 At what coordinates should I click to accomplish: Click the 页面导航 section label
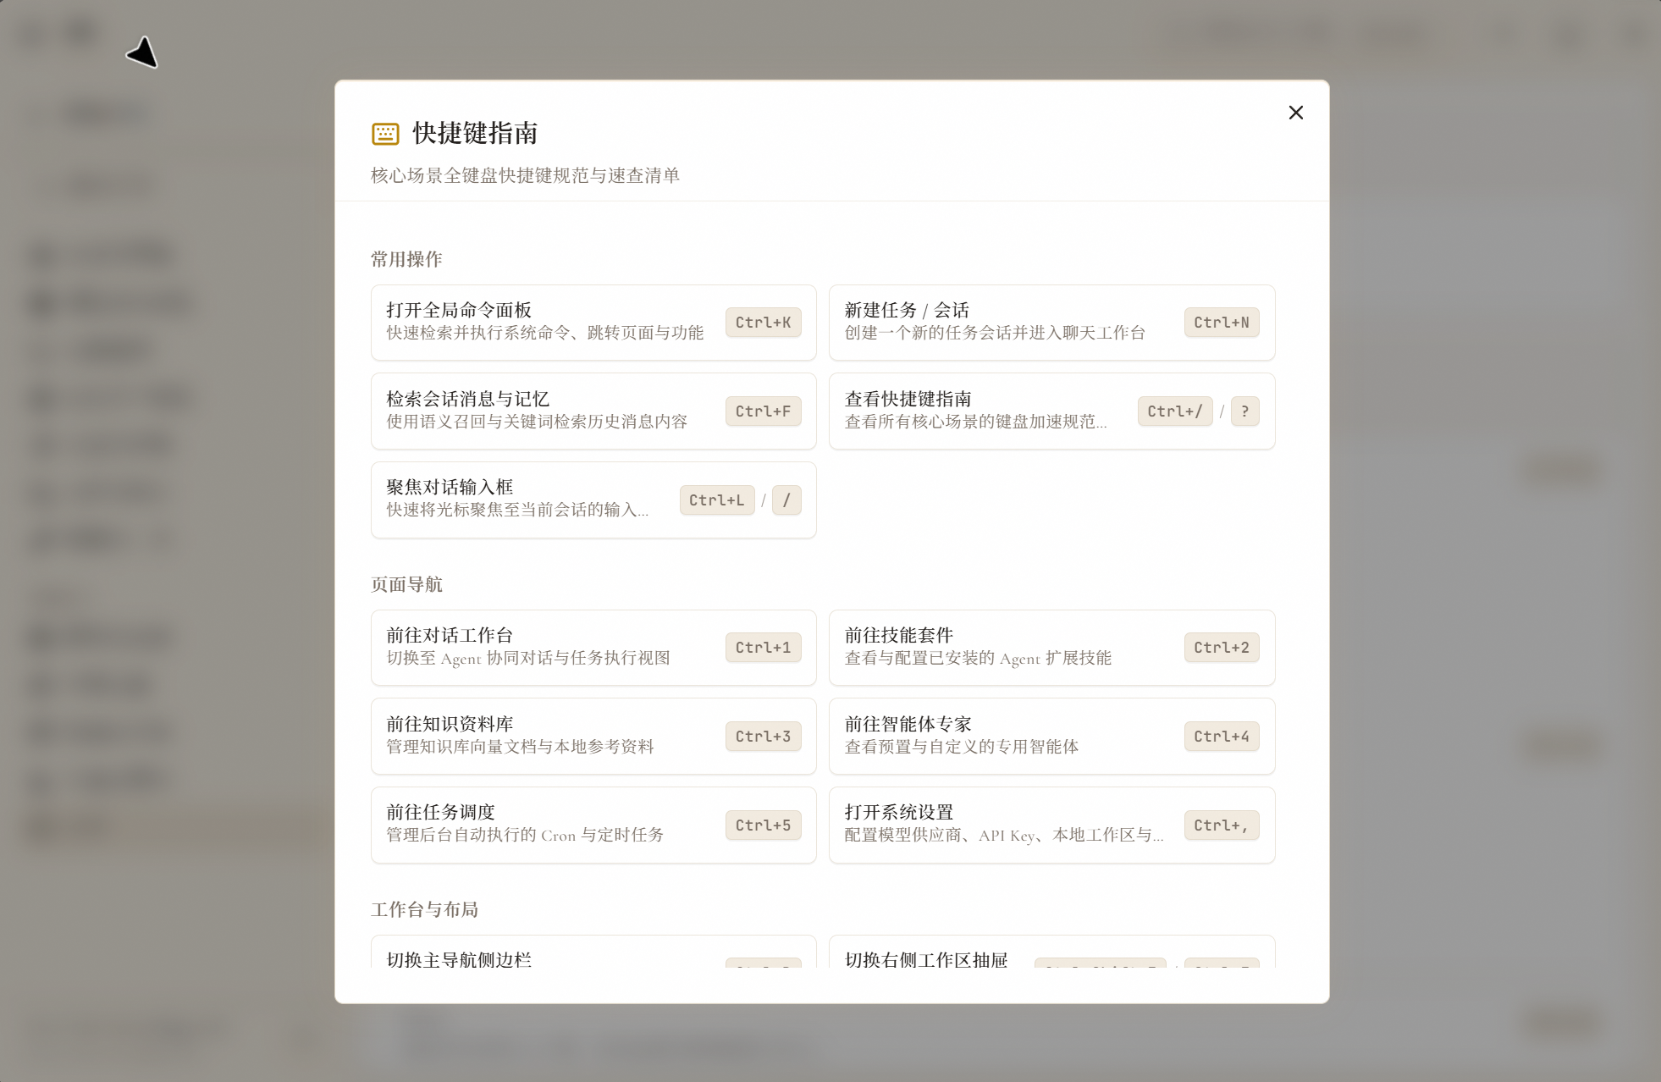pyautogui.click(x=406, y=584)
